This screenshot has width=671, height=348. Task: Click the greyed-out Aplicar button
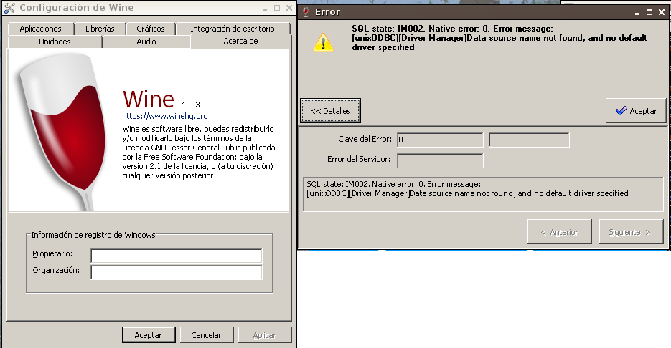coord(265,335)
